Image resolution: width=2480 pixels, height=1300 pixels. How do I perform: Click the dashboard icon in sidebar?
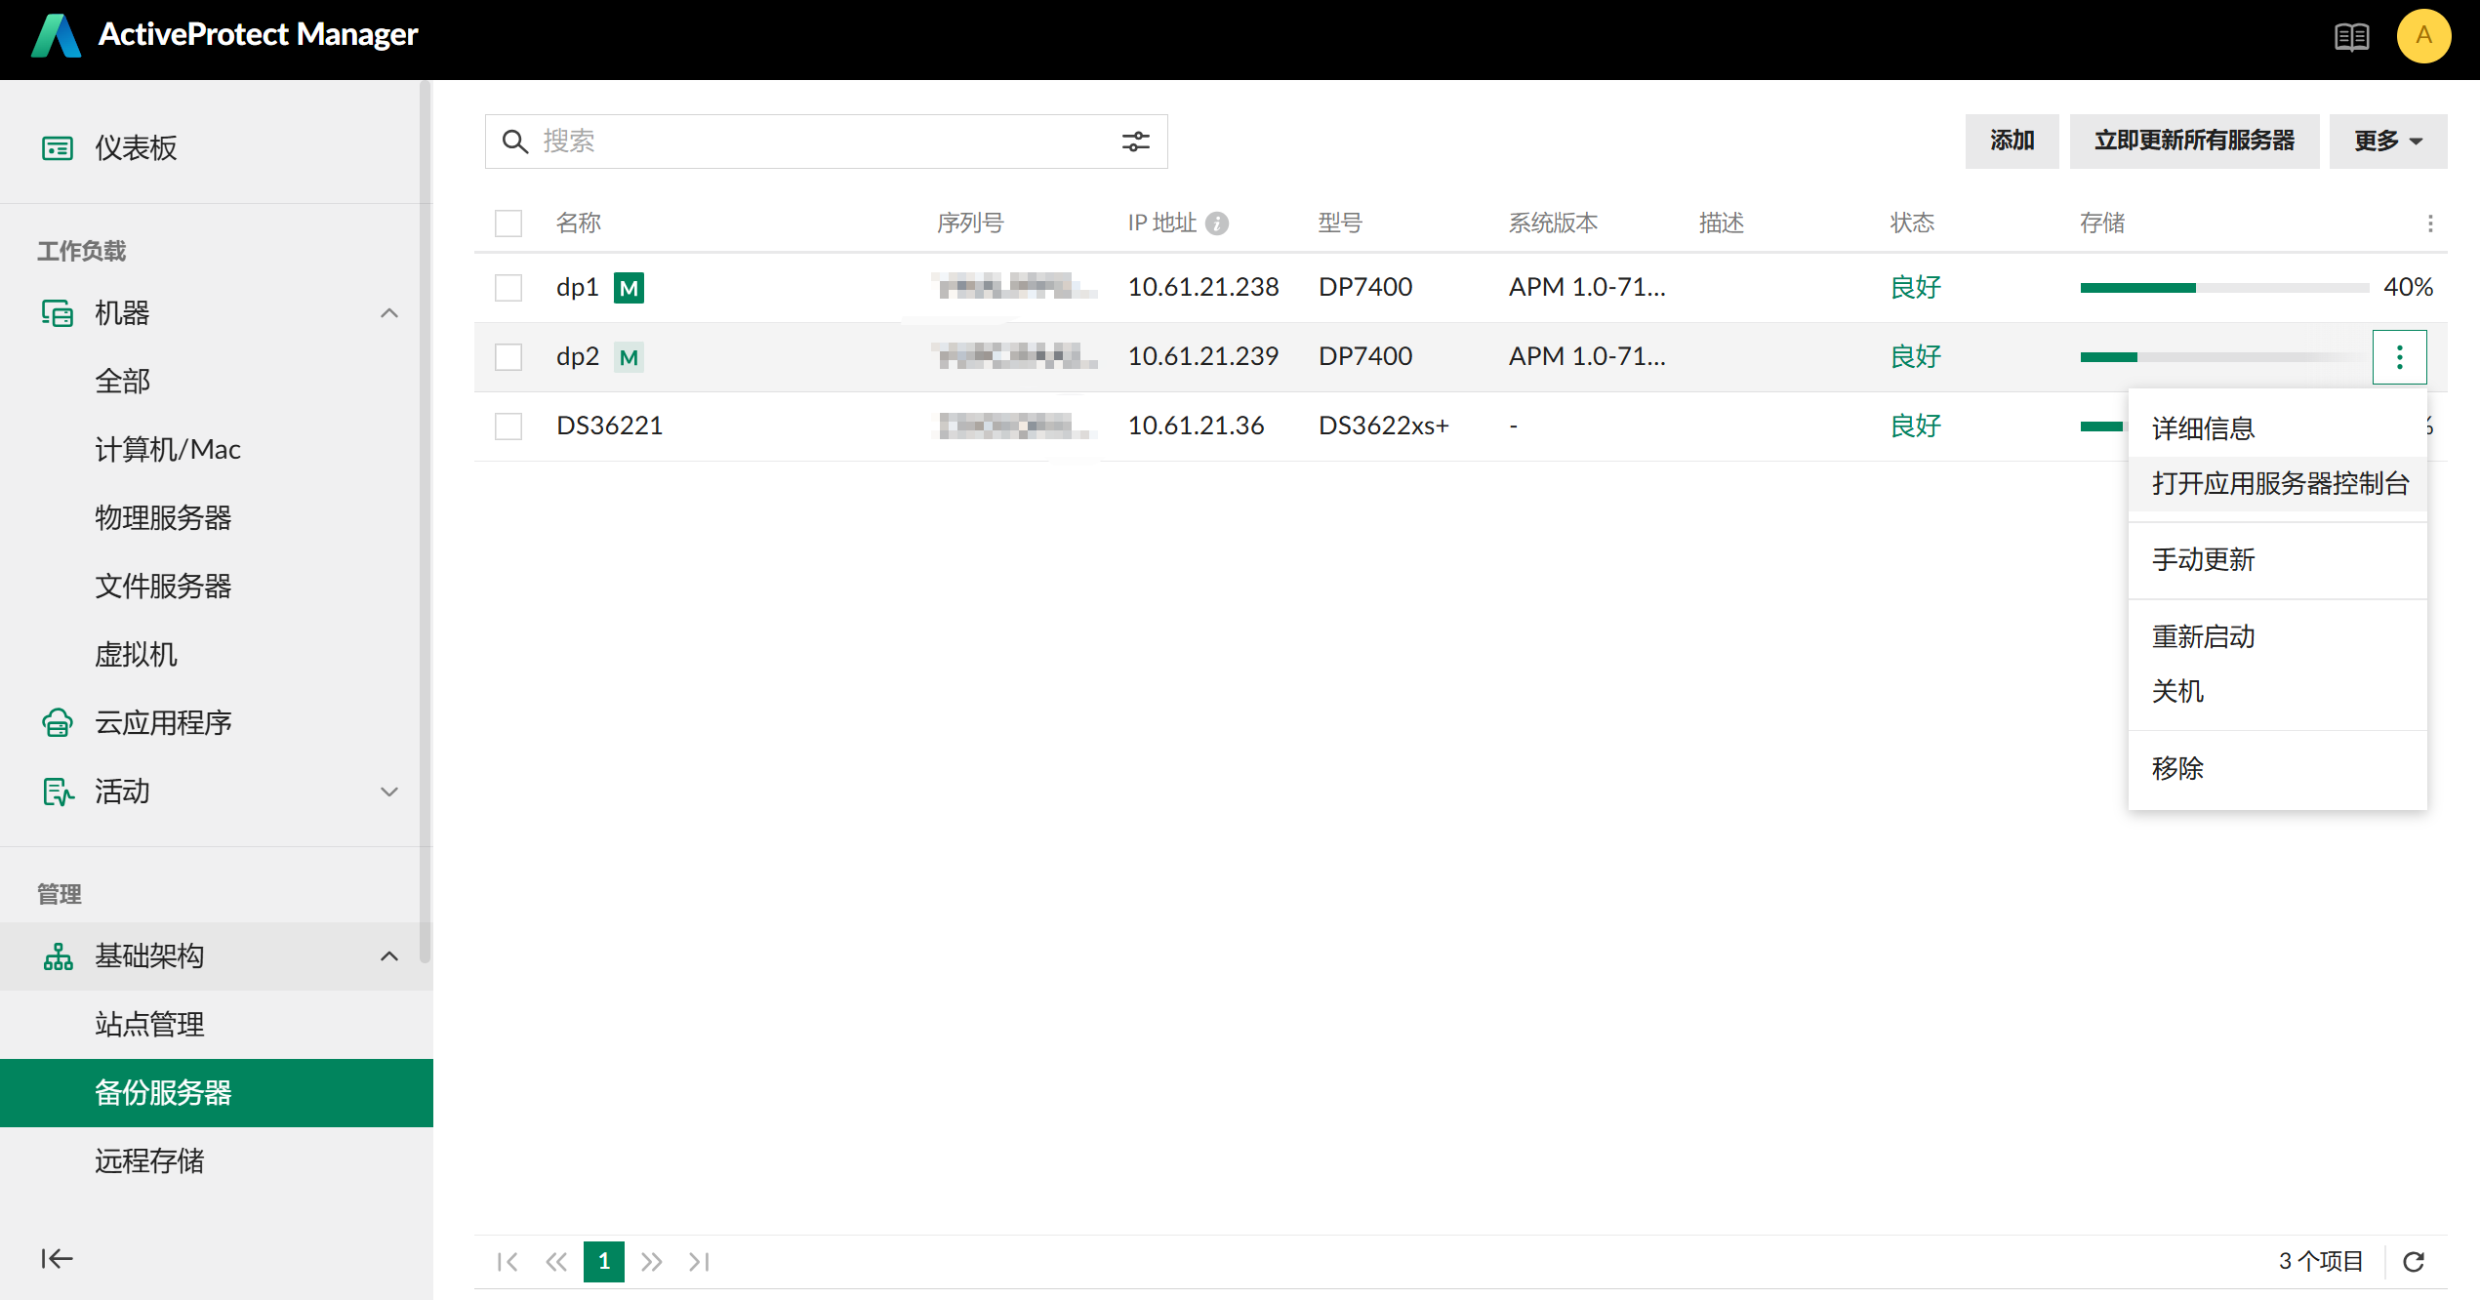(58, 148)
